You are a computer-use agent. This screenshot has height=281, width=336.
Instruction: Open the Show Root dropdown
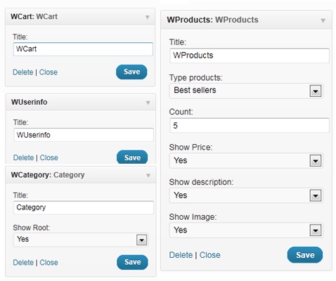[81, 240]
